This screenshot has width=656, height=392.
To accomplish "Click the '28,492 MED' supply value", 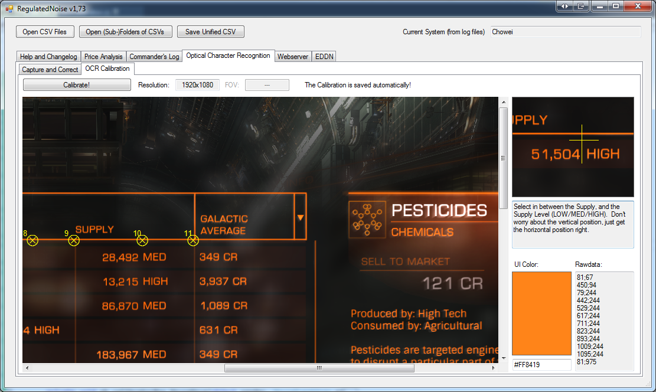I will click(x=134, y=257).
